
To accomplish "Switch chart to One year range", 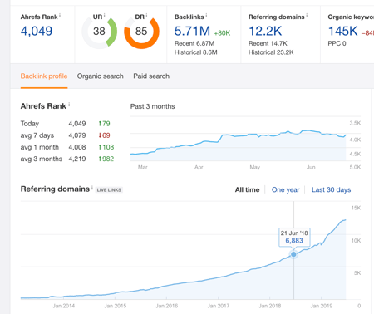I will pyautogui.click(x=285, y=189).
